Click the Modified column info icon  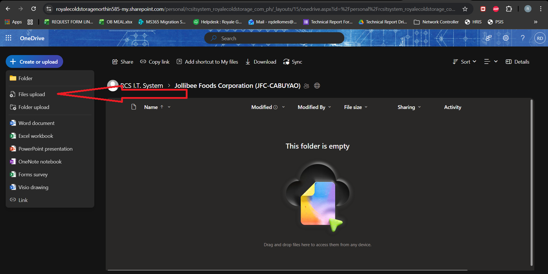275,107
